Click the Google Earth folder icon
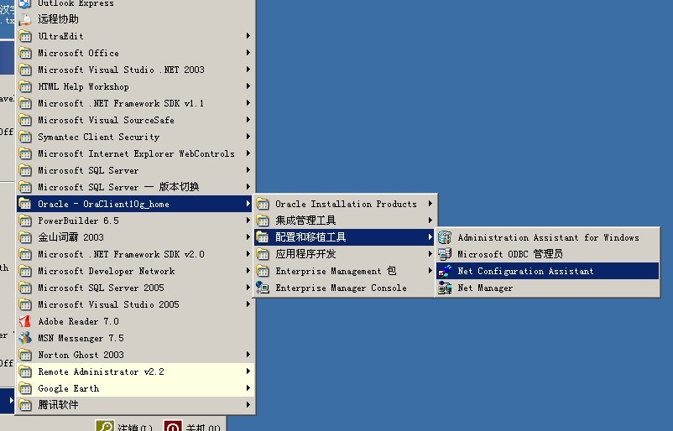 (x=25, y=388)
